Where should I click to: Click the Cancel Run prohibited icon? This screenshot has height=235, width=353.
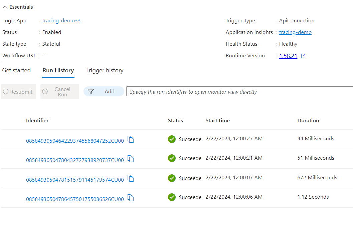(x=45, y=91)
